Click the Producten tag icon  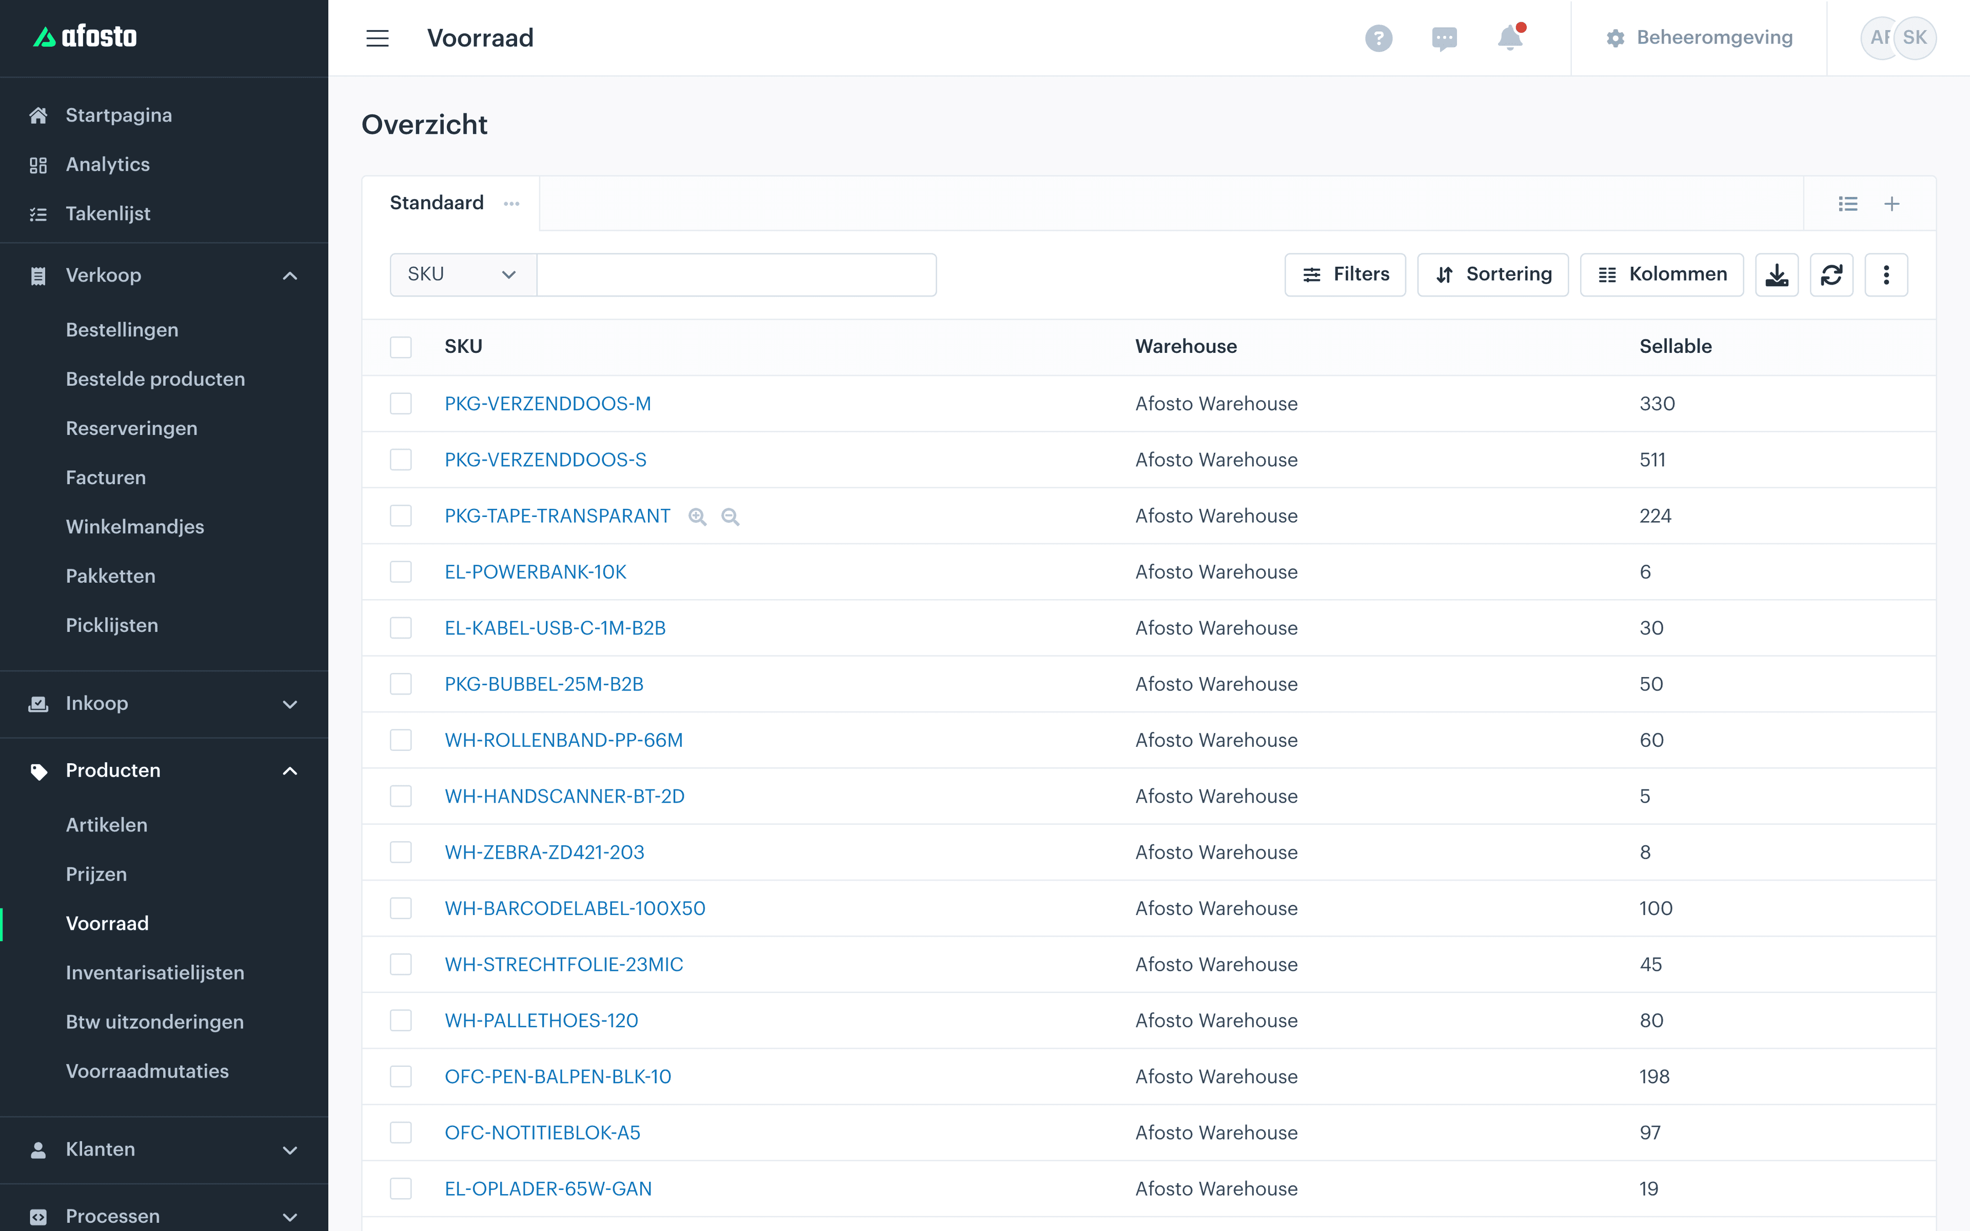click(x=38, y=771)
